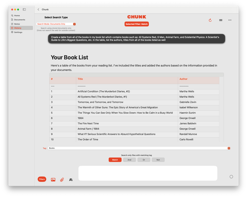Select the And filter option

(x=129, y=160)
